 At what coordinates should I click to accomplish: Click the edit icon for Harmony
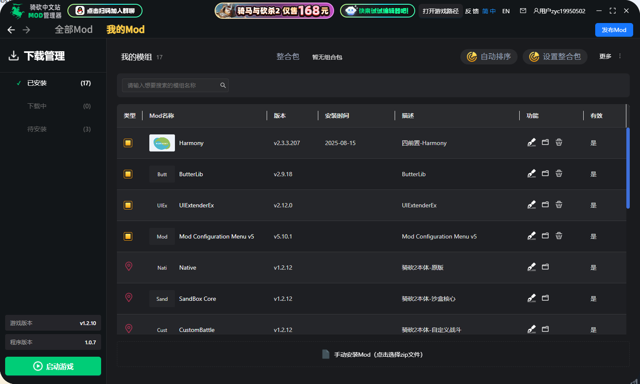532,142
